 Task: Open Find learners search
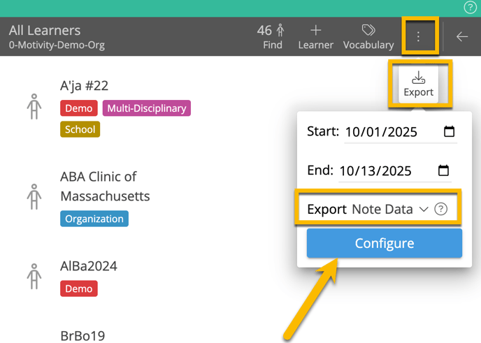(x=272, y=36)
